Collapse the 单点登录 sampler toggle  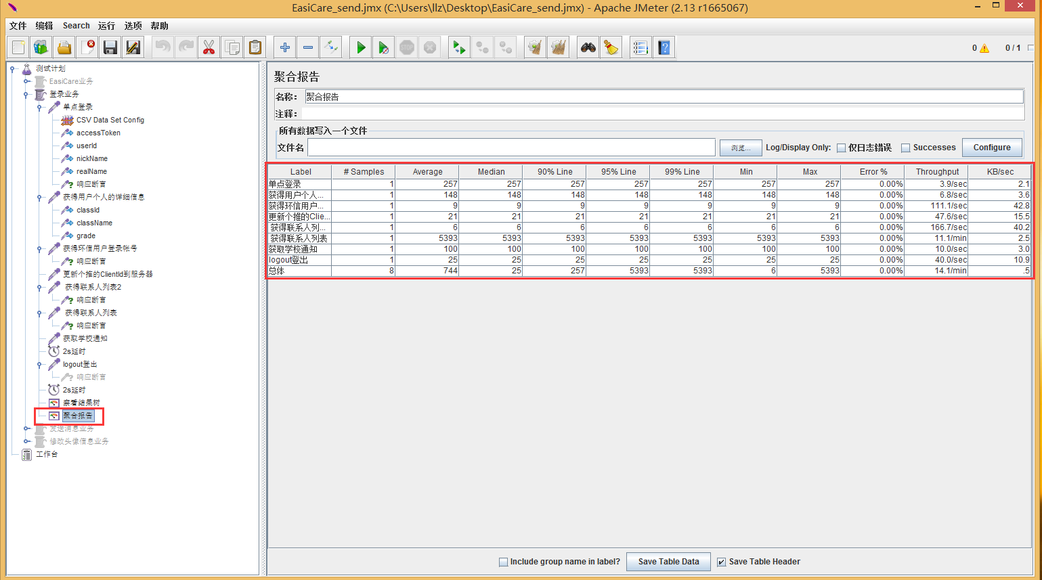[40, 107]
